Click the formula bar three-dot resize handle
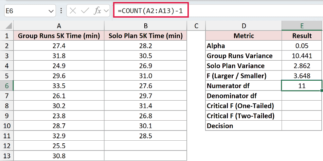The image size is (323, 161). coord(61,11)
